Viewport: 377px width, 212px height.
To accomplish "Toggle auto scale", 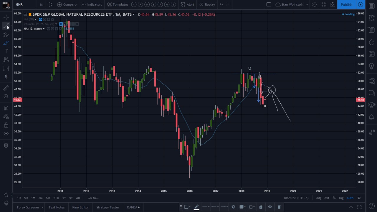I will [350, 198].
